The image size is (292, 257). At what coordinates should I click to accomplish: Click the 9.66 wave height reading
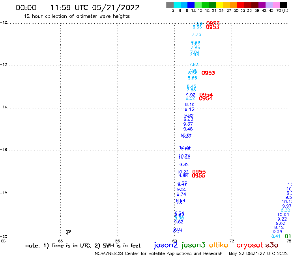click(183, 176)
